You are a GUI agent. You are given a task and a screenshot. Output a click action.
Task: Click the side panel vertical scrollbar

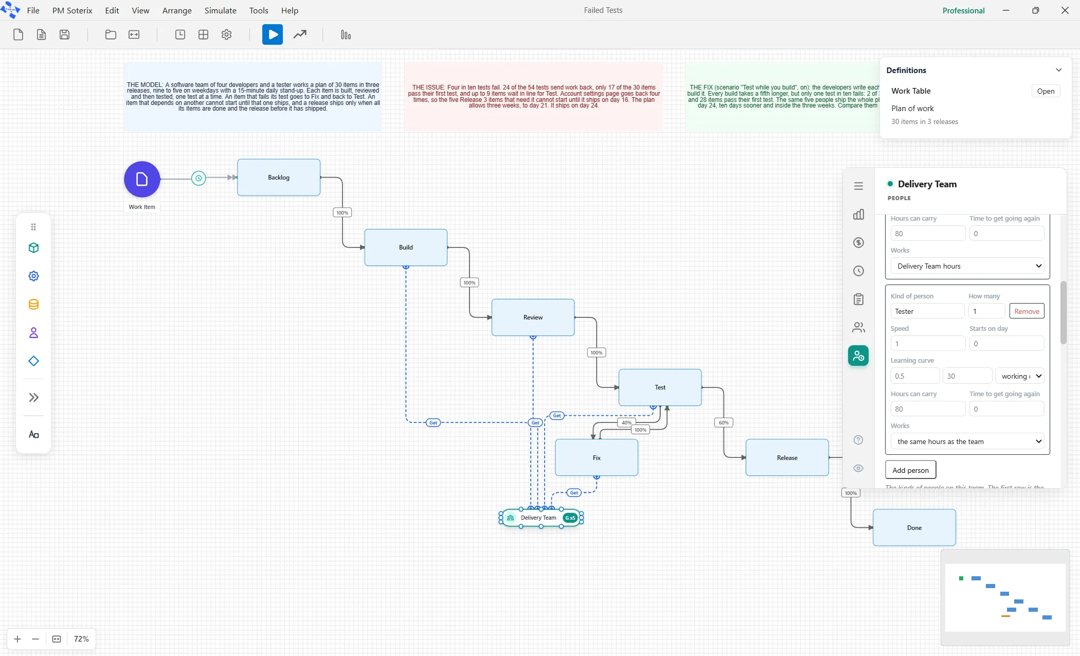pyautogui.click(x=1063, y=312)
